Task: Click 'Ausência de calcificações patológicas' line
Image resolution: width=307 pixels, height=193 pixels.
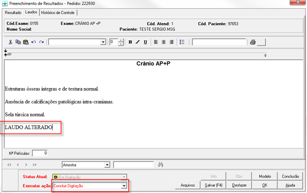Action: pos(59,102)
